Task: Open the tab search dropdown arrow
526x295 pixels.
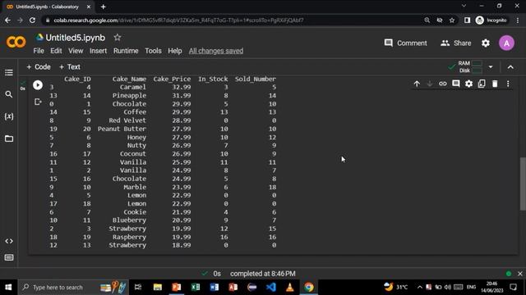Action: [464, 6]
